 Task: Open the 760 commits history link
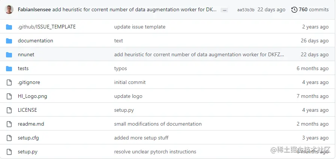(314, 10)
